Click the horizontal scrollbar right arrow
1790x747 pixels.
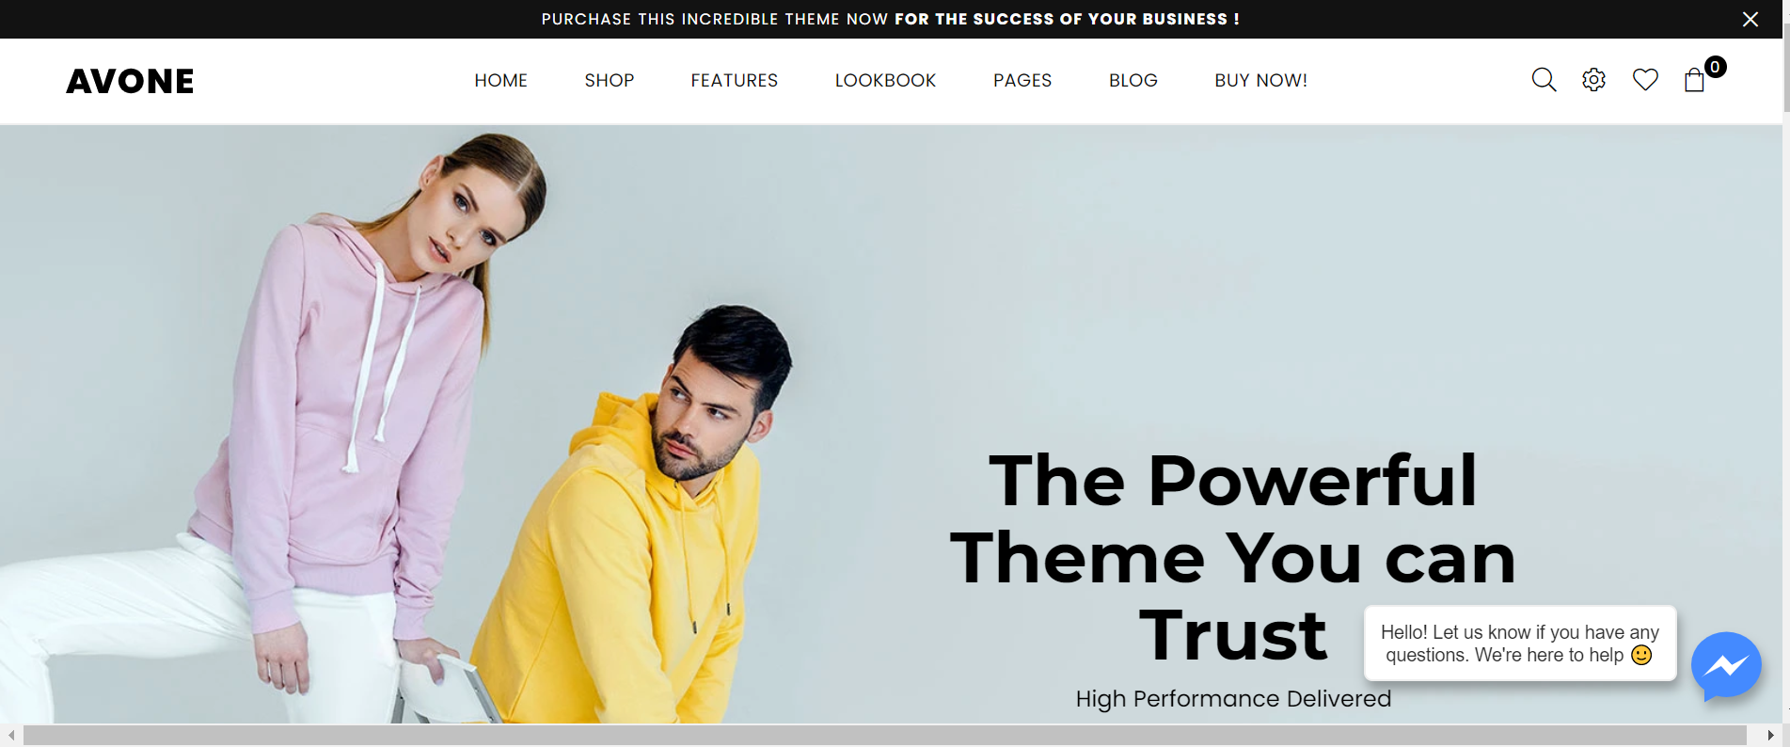pyautogui.click(x=1770, y=735)
